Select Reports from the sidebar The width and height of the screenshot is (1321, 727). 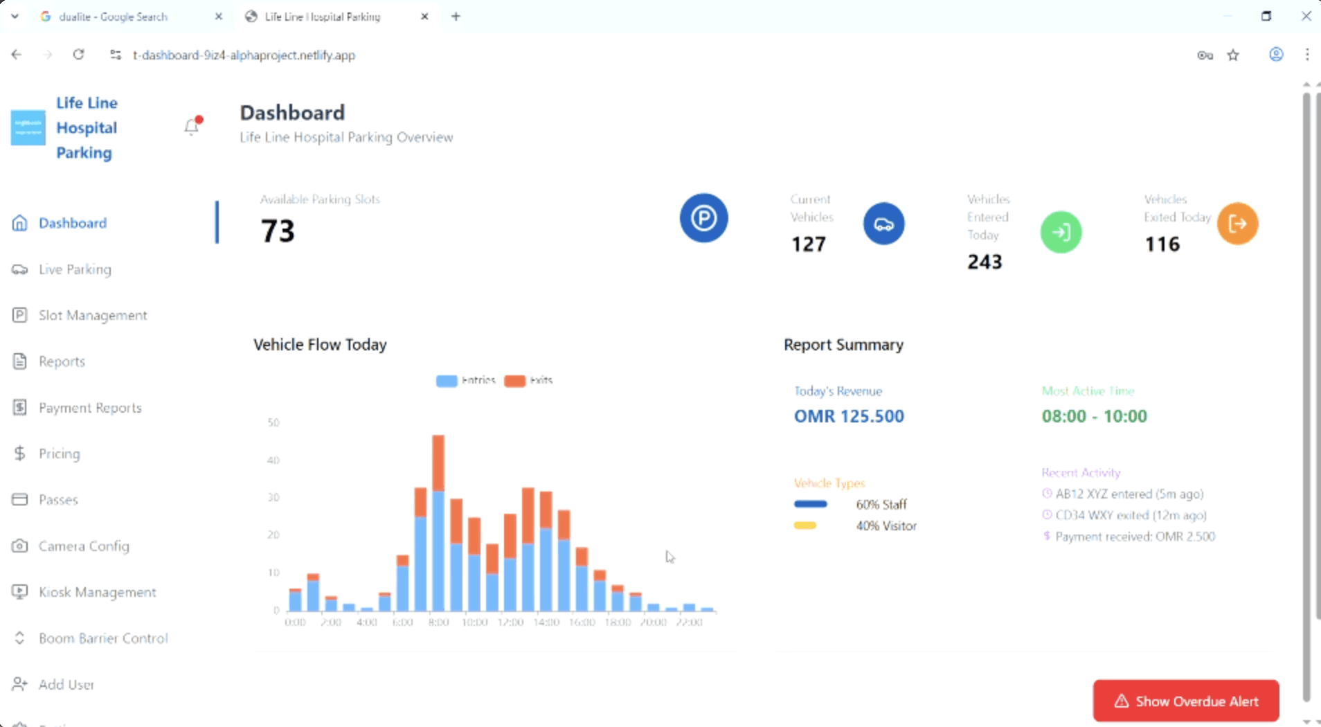tap(62, 361)
